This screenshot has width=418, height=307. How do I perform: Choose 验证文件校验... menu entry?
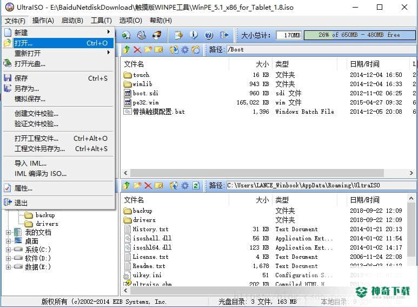pos(59,123)
